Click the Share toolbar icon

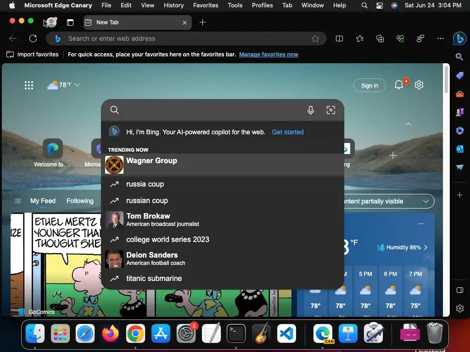420,38
